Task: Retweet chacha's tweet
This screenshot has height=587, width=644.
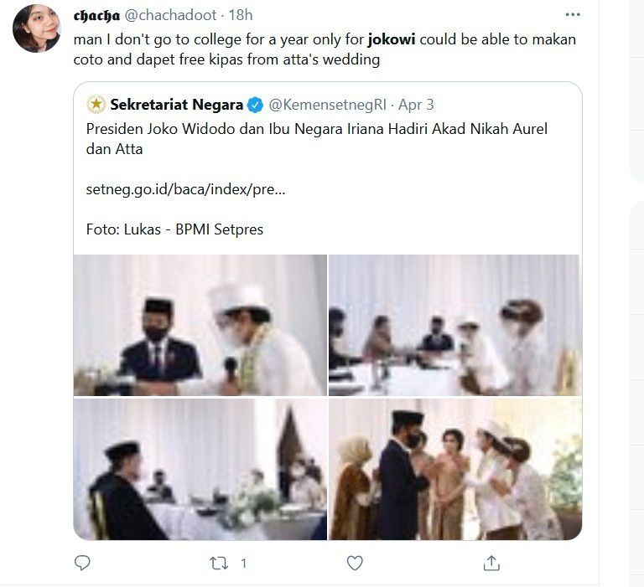Action: 219,563
